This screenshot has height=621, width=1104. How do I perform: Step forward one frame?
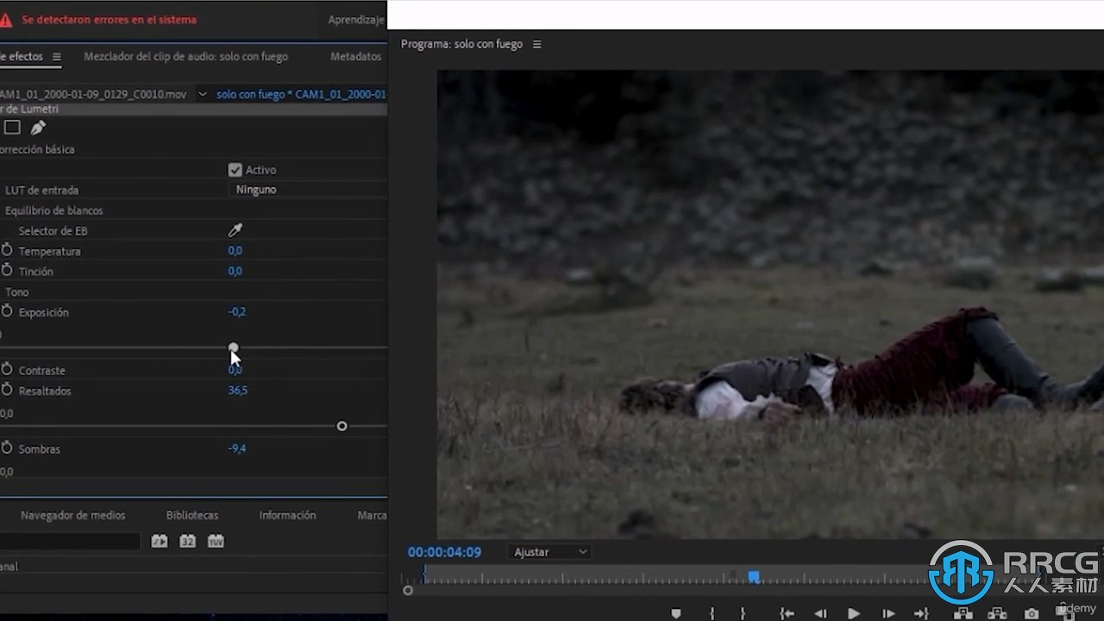[888, 613]
